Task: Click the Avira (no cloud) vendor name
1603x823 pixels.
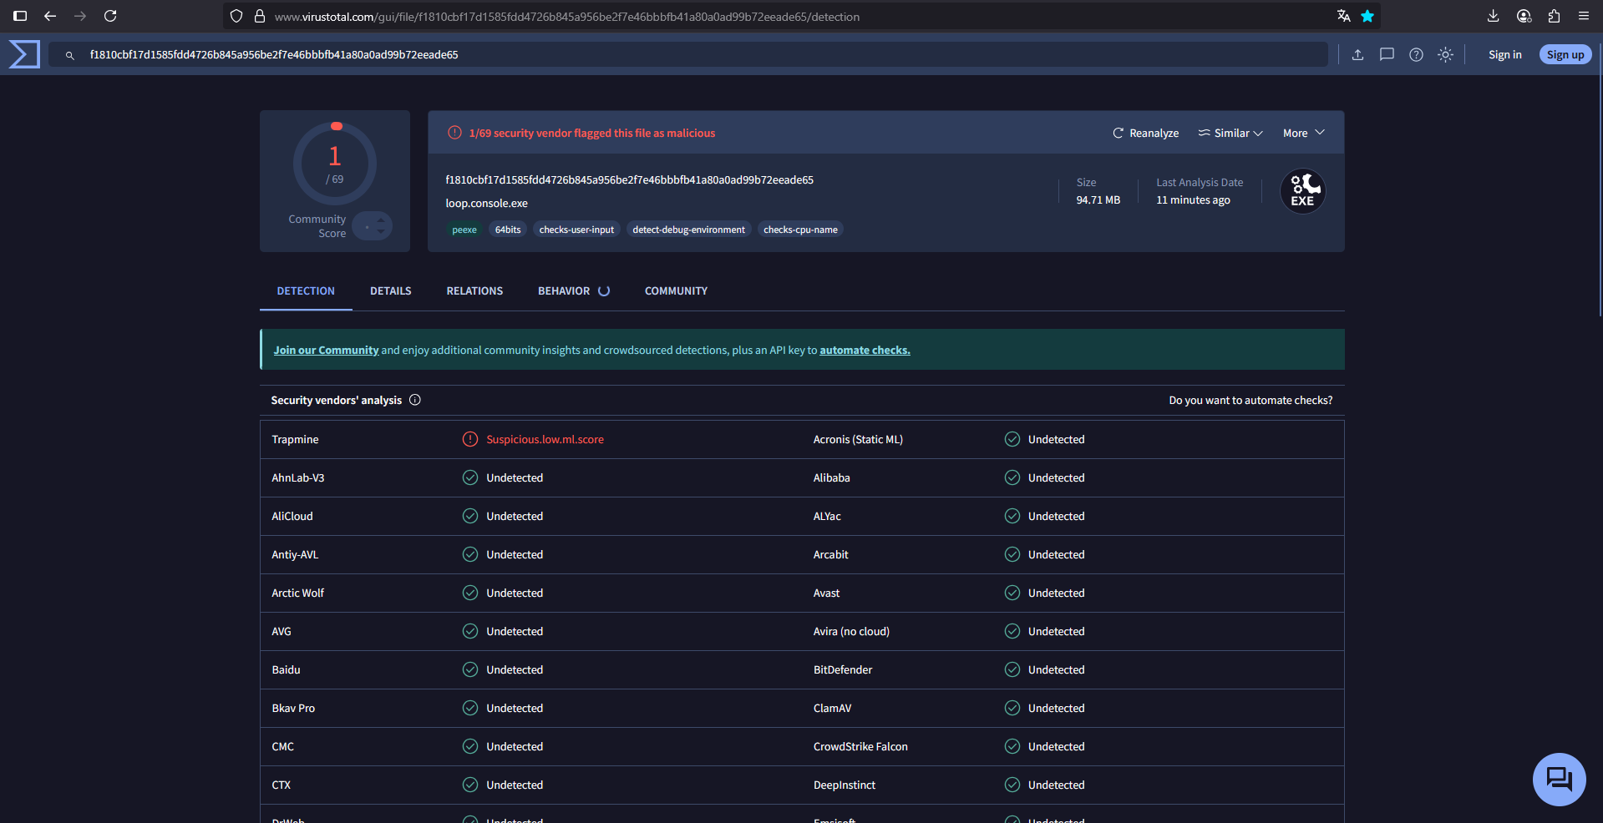Action: click(851, 631)
